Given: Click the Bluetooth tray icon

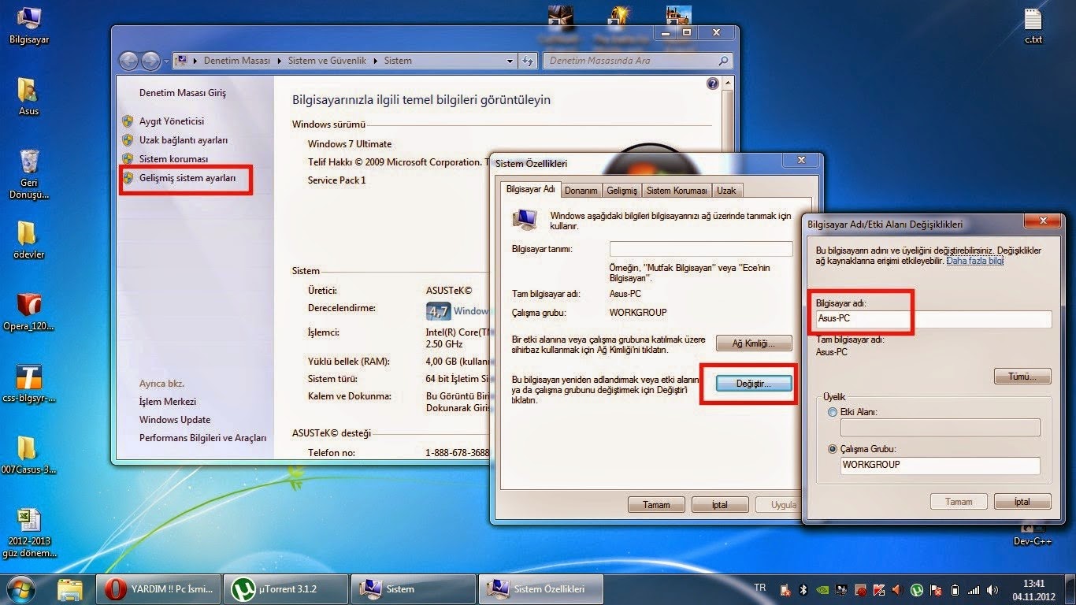Looking at the screenshot, I should [x=804, y=589].
